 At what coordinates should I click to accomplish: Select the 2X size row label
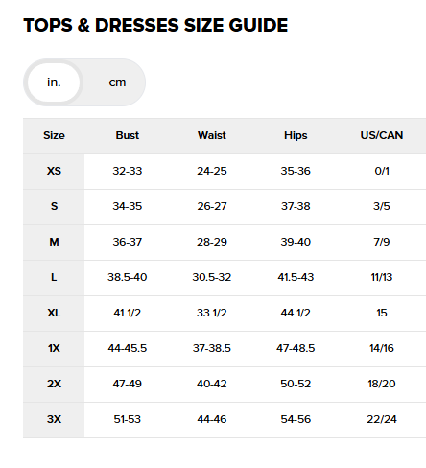point(54,384)
